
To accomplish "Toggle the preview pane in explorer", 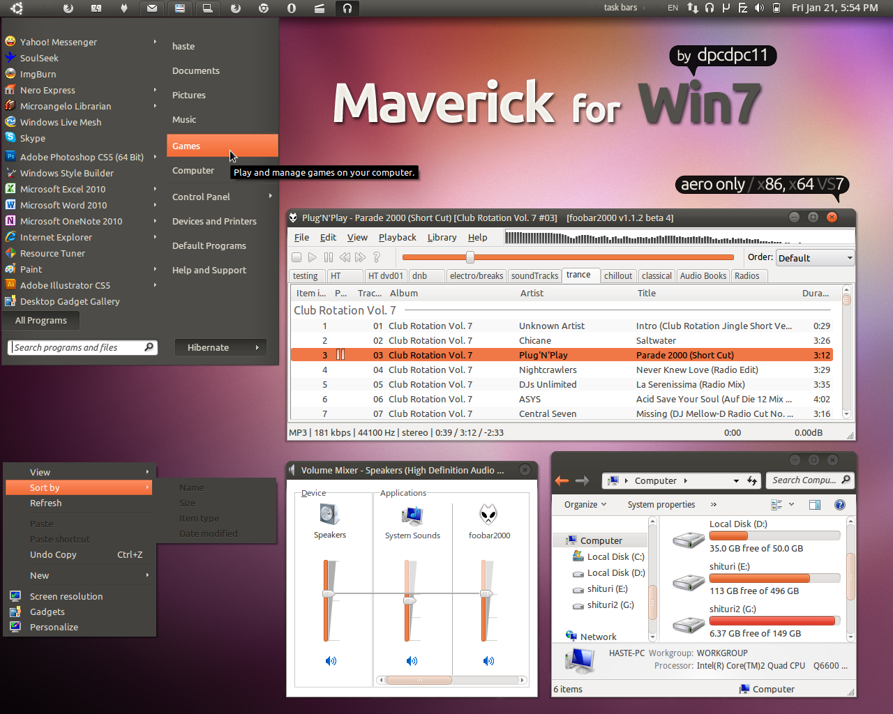I will click(x=814, y=505).
